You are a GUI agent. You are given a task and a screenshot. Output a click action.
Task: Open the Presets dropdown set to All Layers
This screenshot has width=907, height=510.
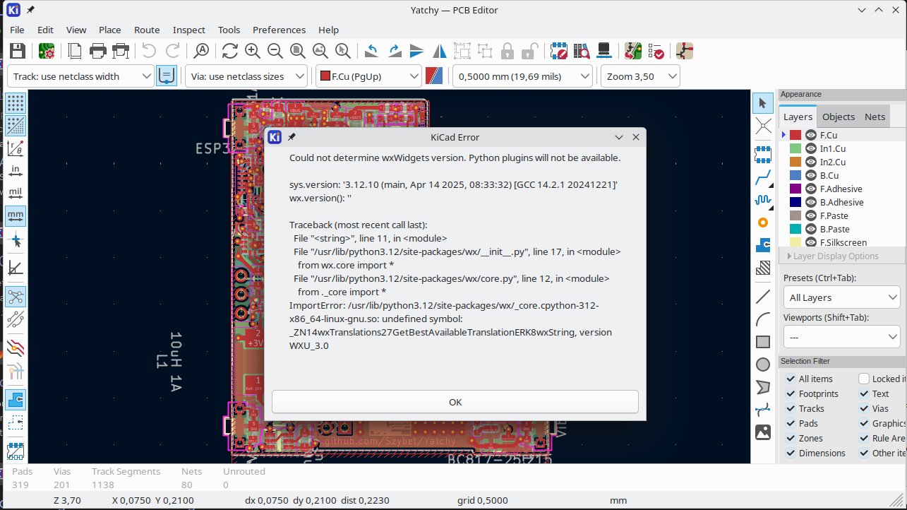(x=841, y=297)
